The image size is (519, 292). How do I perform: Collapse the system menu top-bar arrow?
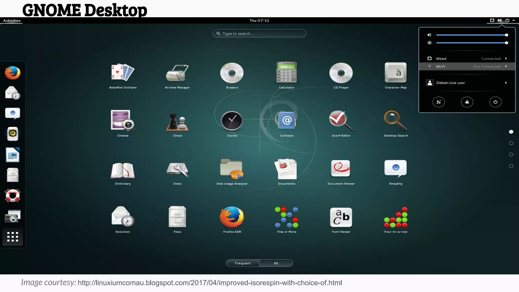(x=514, y=21)
